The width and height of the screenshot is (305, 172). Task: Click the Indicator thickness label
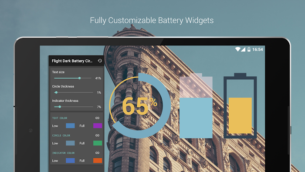tap(65, 101)
